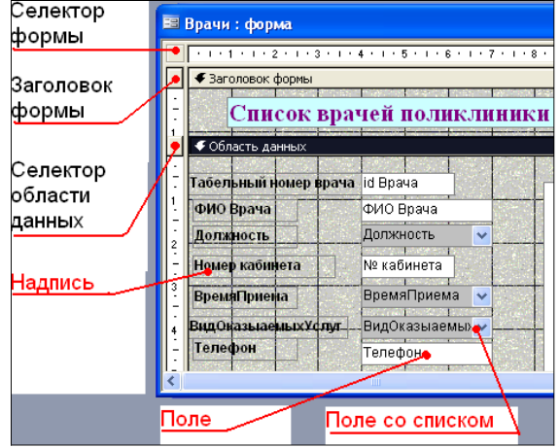The height and width of the screenshot is (448, 560).
Task: Open the 'ВремяПриема' combo box arrow
Action: tap(482, 296)
